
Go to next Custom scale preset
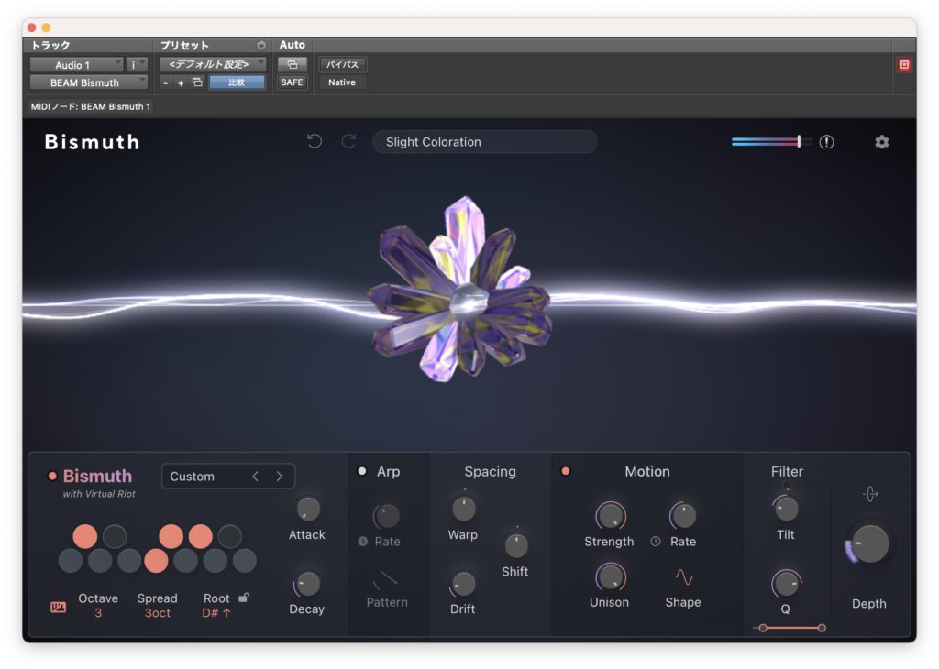click(279, 477)
